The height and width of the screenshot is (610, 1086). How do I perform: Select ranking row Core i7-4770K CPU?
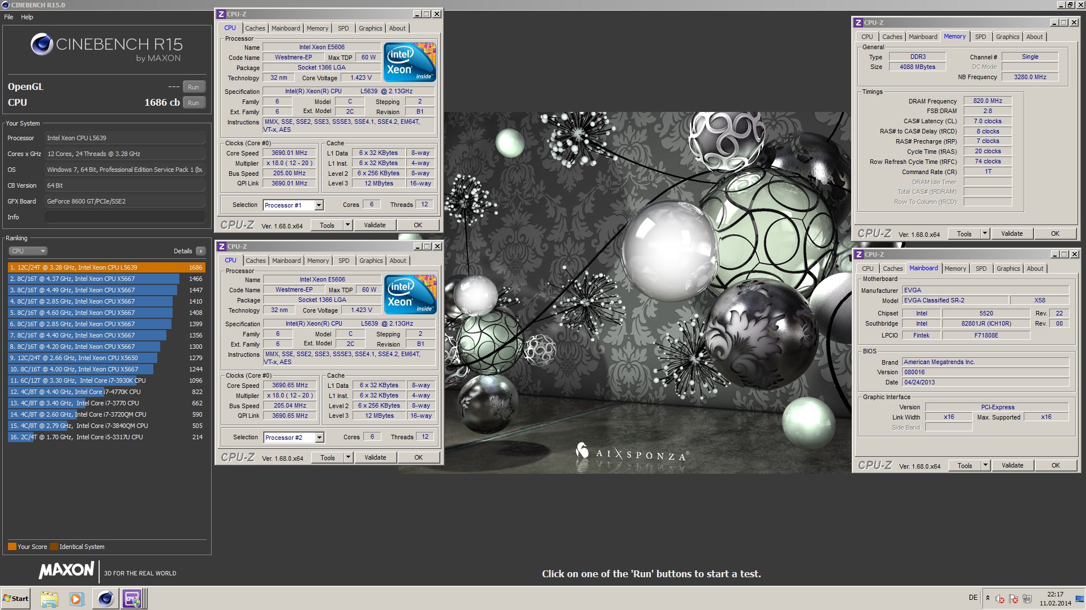coord(106,392)
